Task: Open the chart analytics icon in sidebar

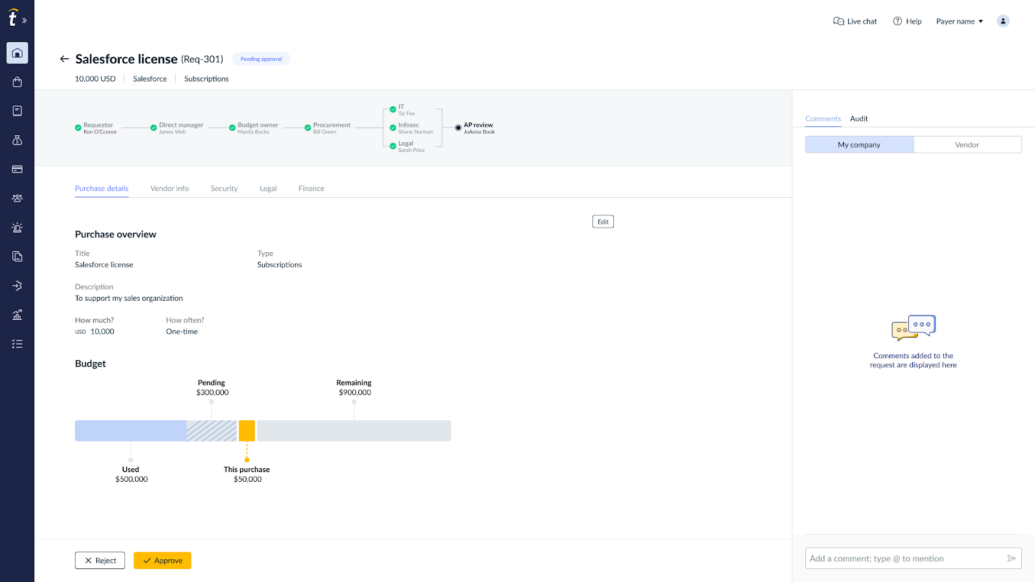Action: pyautogui.click(x=17, y=315)
